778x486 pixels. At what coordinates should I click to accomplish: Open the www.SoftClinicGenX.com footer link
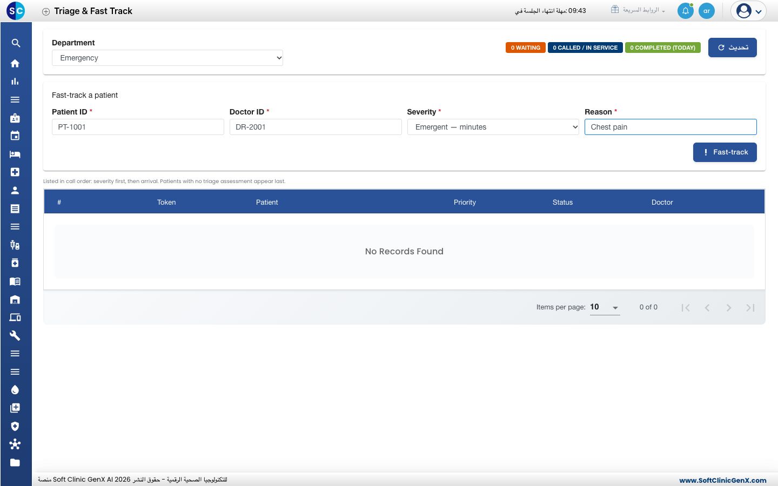coord(723,480)
